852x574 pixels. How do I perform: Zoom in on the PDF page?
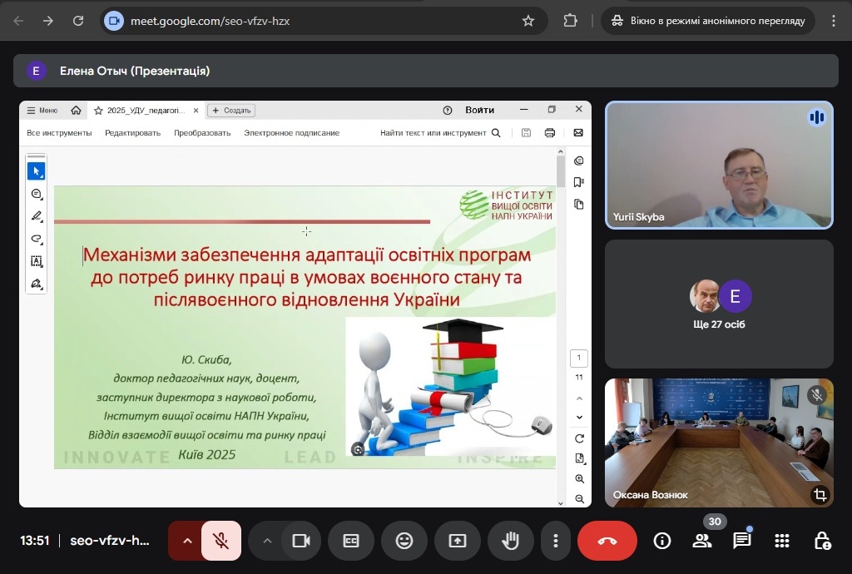coord(579,479)
